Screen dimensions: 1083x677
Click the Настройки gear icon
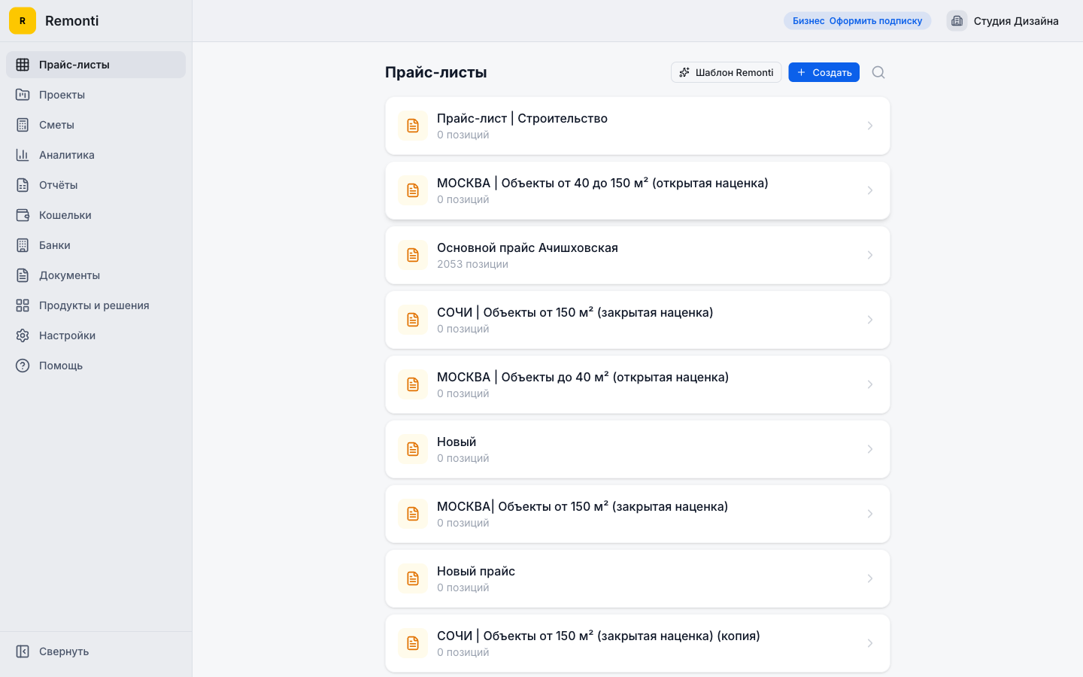23,335
